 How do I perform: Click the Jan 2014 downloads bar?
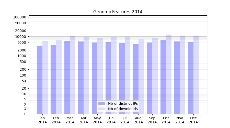45,77
